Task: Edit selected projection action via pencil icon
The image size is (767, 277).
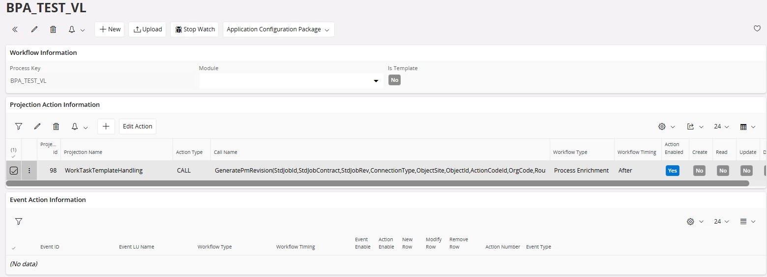Action: pyautogui.click(x=37, y=126)
